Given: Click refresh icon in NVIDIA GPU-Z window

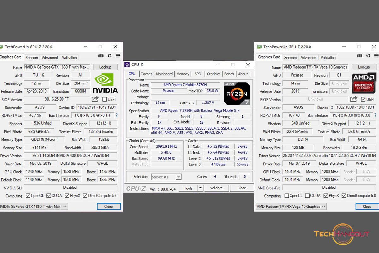Looking at the screenshot, I should coord(109,56).
